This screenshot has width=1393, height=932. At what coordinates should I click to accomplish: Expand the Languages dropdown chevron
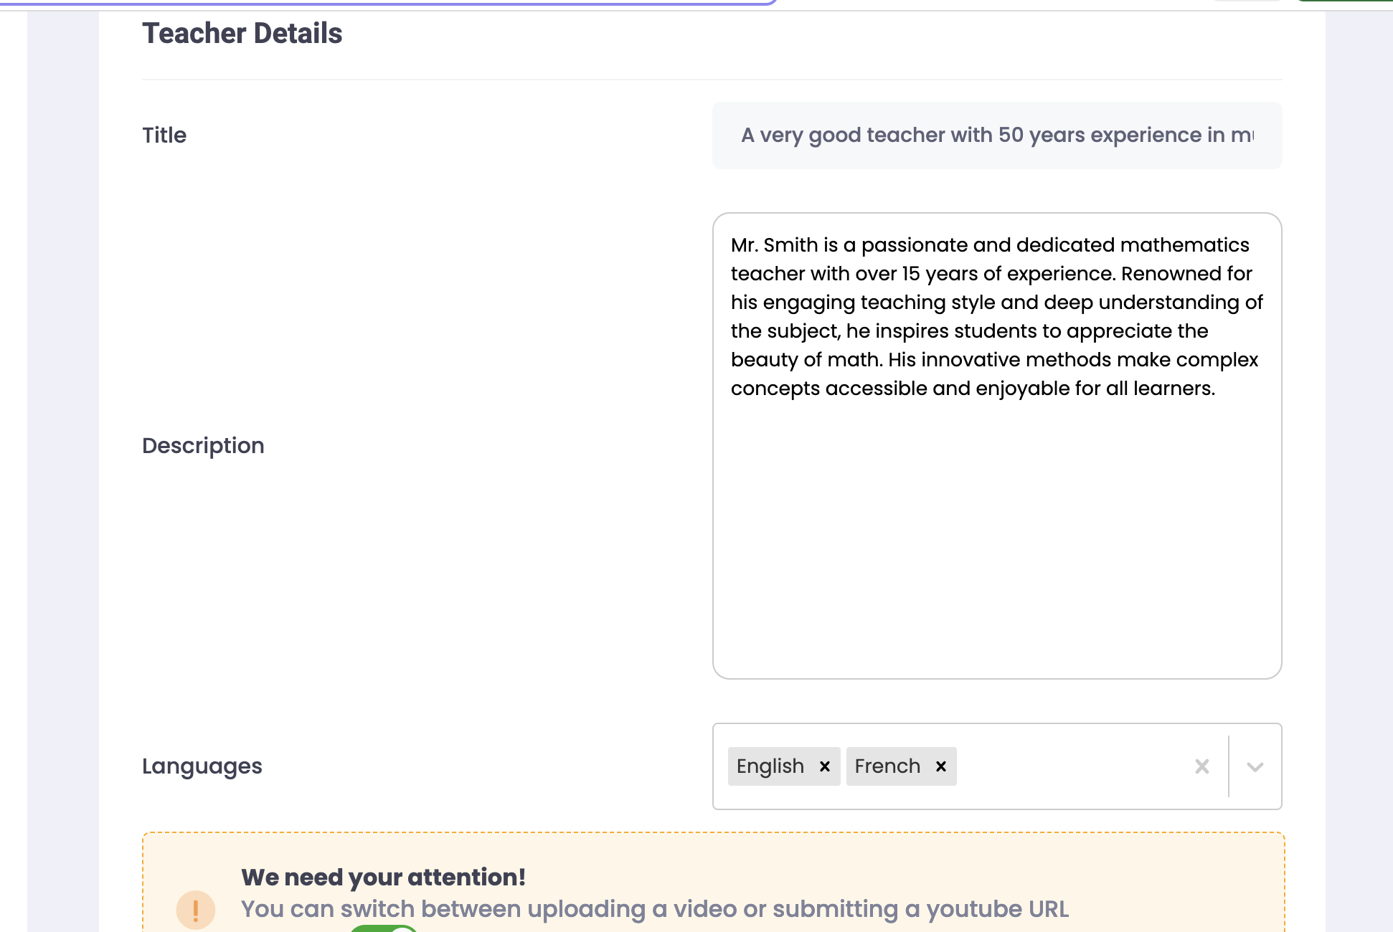tap(1255, 766)
